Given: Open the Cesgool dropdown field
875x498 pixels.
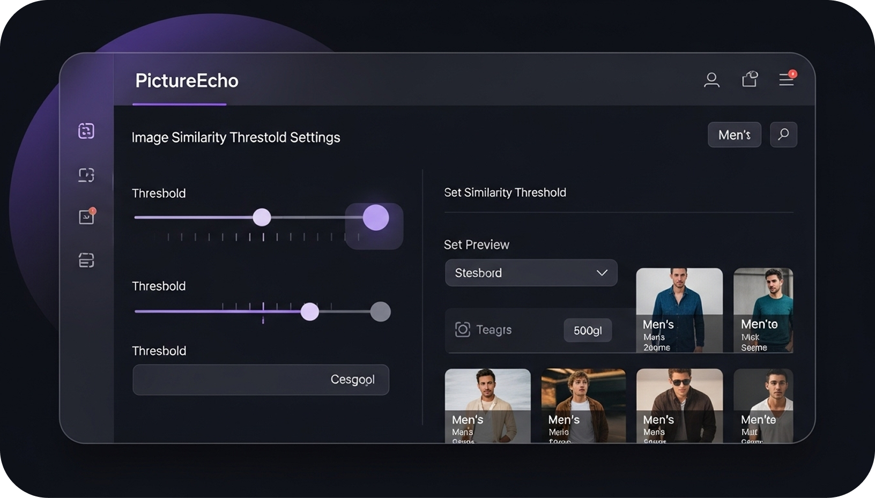Looking at the screenshot, I should pyautogui.click(x=261, y=380).
